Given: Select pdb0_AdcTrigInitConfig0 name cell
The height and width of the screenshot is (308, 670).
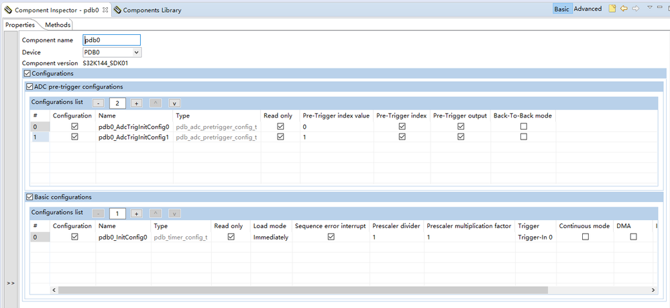Looking at the screenshot, I should click(134, 127).
